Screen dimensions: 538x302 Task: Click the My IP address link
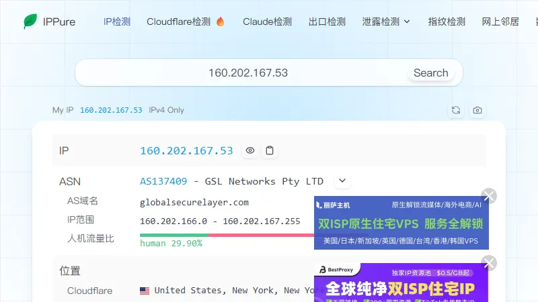coord(111,110)
